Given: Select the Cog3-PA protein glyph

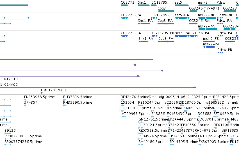Looking at the screenshot, I should click(x=166, y=41).
